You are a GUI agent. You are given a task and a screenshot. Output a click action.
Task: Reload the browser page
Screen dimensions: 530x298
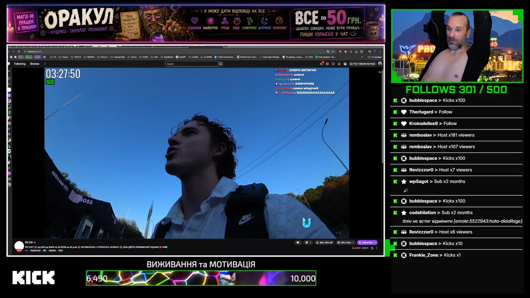click(x=19, y=51)
